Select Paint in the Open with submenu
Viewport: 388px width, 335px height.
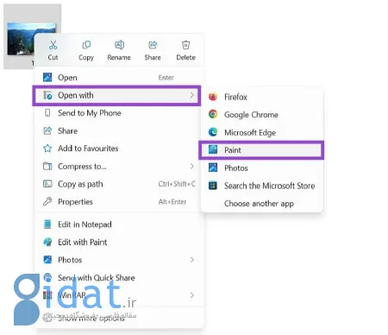[x=261, y=150]
